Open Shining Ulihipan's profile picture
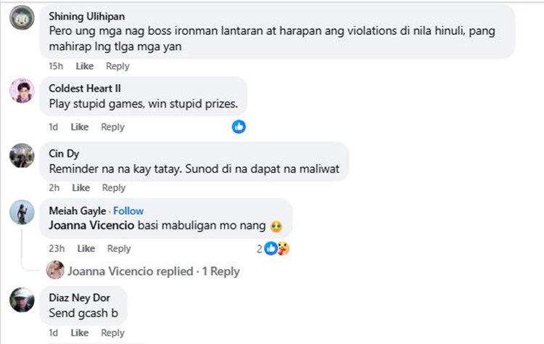This screenshot has width=544, height=344. [x=22, y=19]
